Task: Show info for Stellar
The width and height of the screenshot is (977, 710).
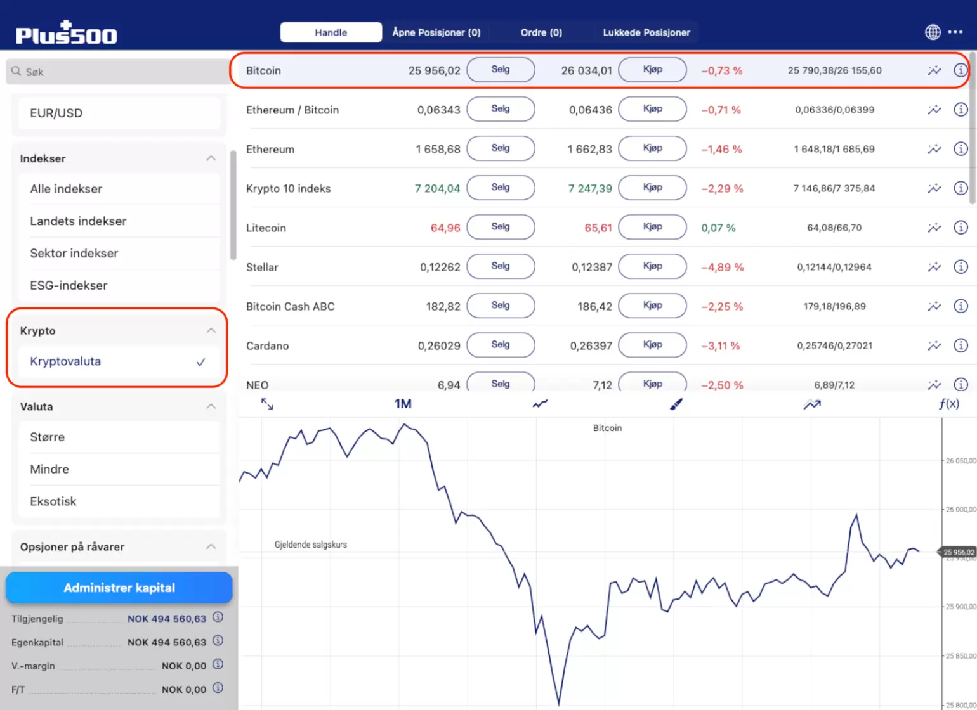Action: 961,267
